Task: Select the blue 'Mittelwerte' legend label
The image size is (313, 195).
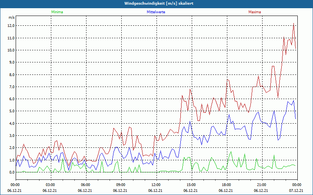Action: pos(156,12)
